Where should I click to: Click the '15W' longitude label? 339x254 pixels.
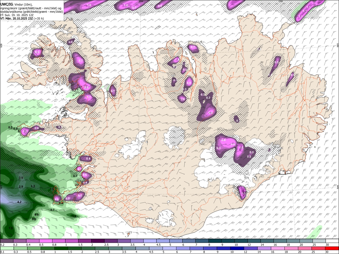(x=280, y=1)
